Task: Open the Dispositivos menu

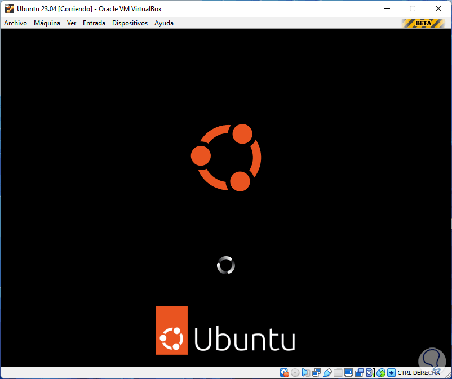Action: [x=130, y=23]
